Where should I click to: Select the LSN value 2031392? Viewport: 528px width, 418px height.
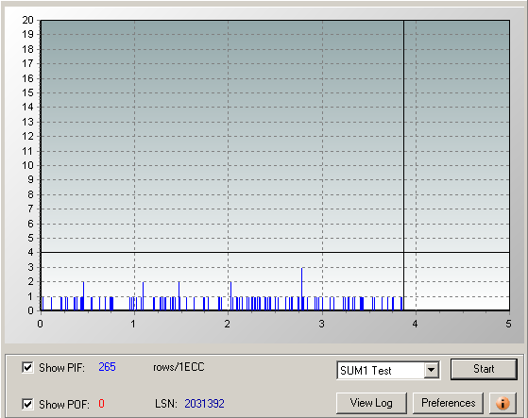pyautogui.click(x=204, y=404)
